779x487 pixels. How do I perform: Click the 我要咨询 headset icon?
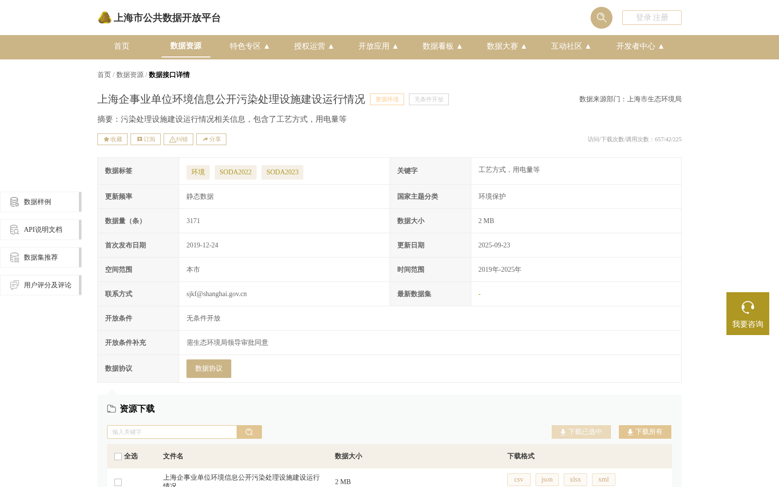[x=748, y=307]
